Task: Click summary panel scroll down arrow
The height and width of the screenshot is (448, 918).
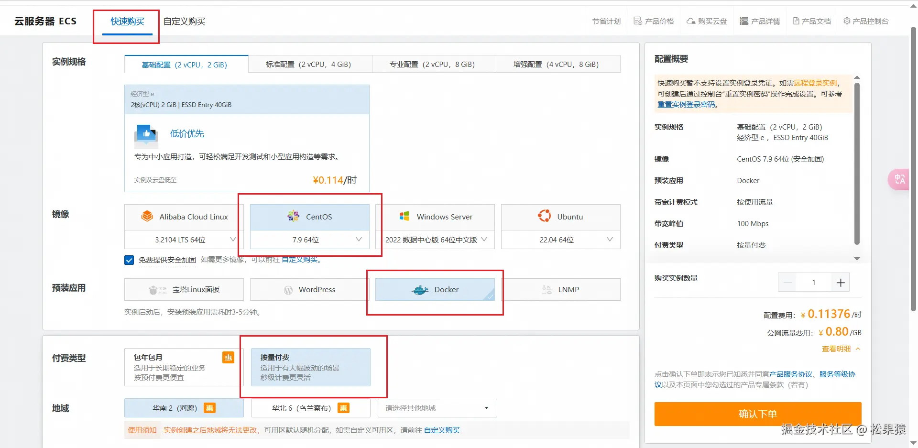Action: (x=857, y=259)
